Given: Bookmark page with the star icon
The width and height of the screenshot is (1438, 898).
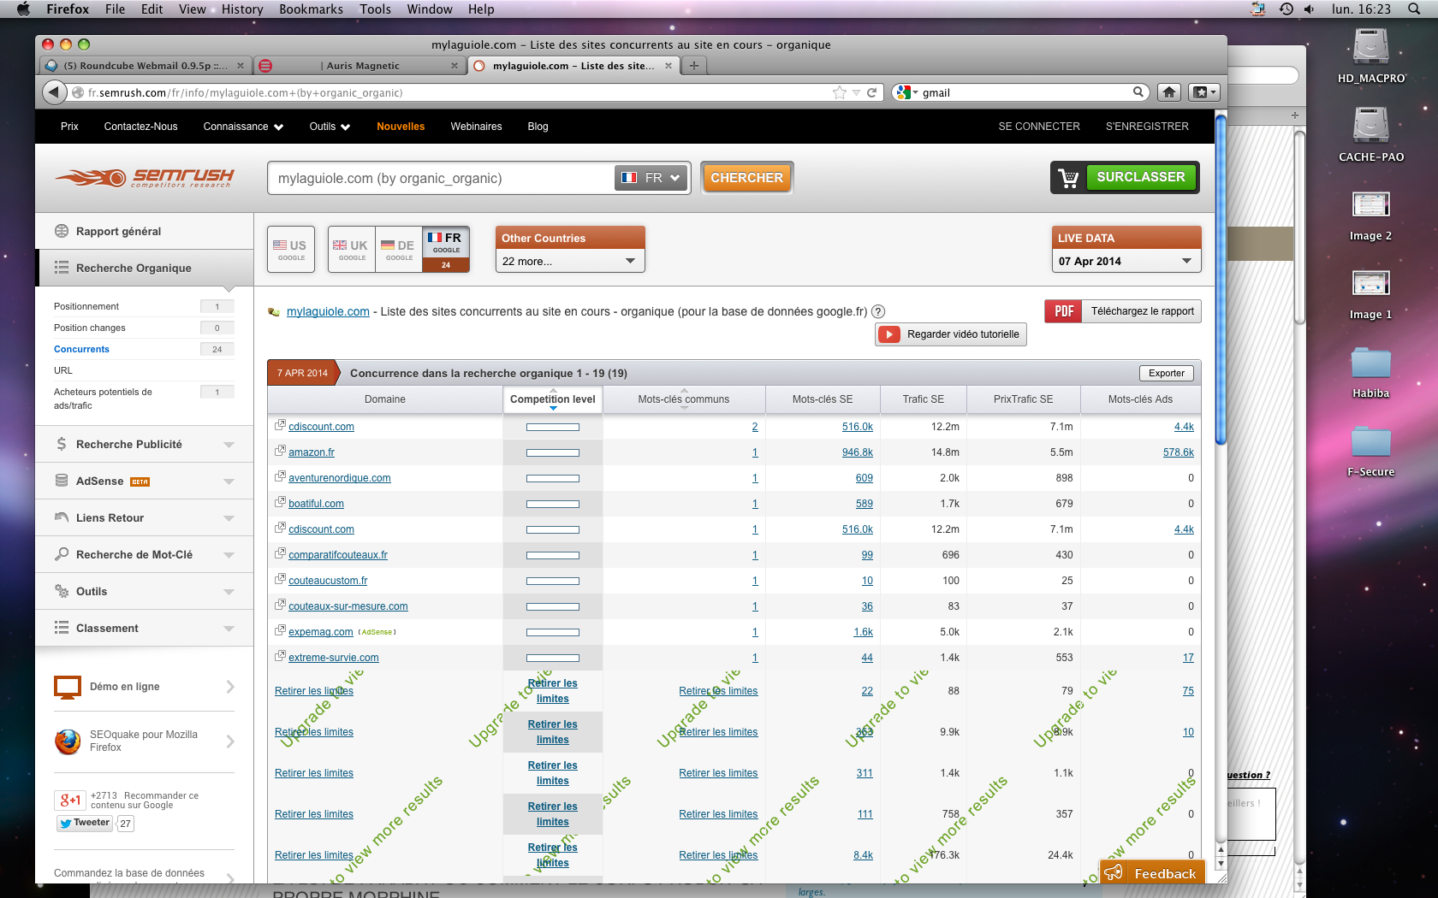Looking at the screenshot, I should (840, 92).
